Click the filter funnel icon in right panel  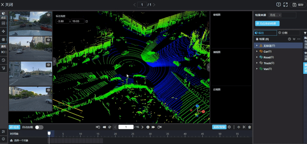click(x=305, y=33)
